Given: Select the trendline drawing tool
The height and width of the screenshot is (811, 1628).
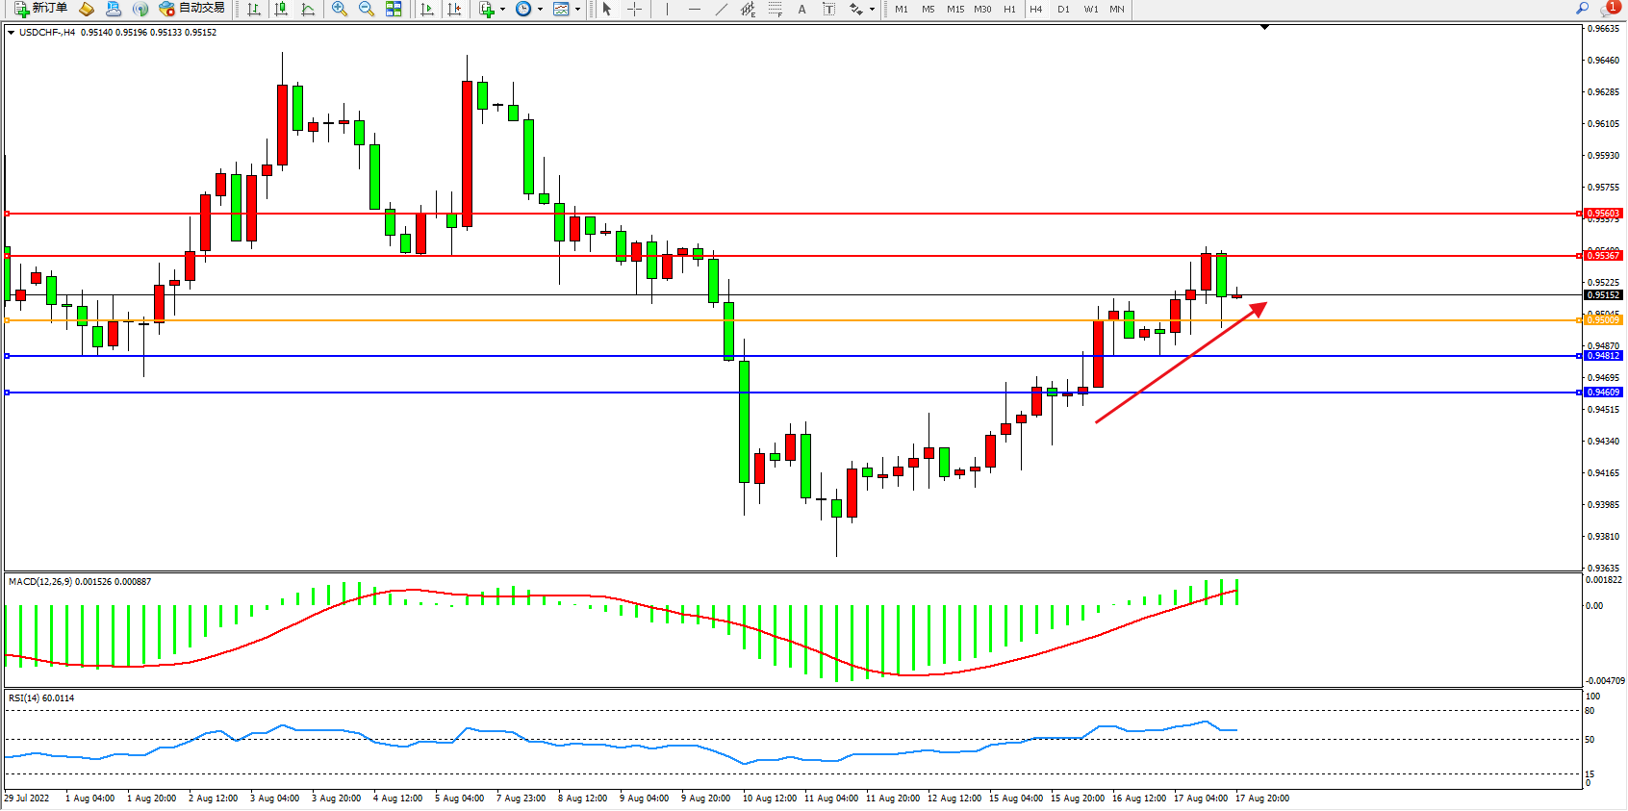Looking at the screenshot, I should [721, 9].
